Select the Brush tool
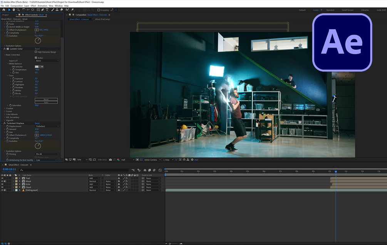387x245 pixels. pyautogui.click(x=53, y=10)
